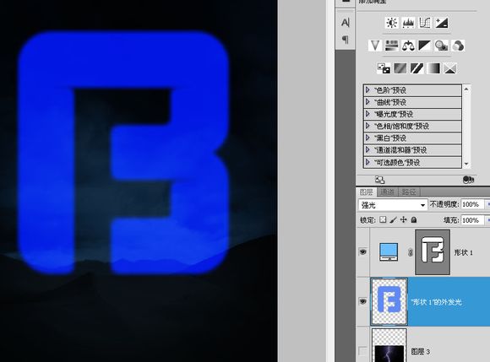Open the 强光 blend mode dropdown
490x362 pixels.
coord(393,205)
